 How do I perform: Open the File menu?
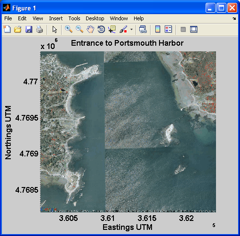pyautogui.click(x=8, y=18)
